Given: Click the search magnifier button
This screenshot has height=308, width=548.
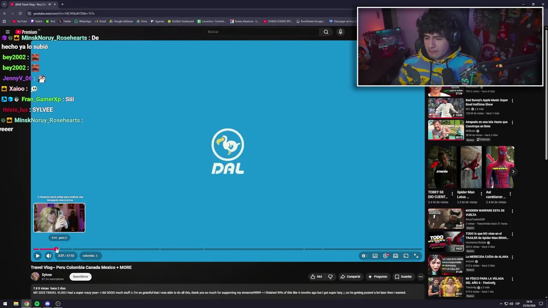Looking at the screenshot, I should point(326,32).
